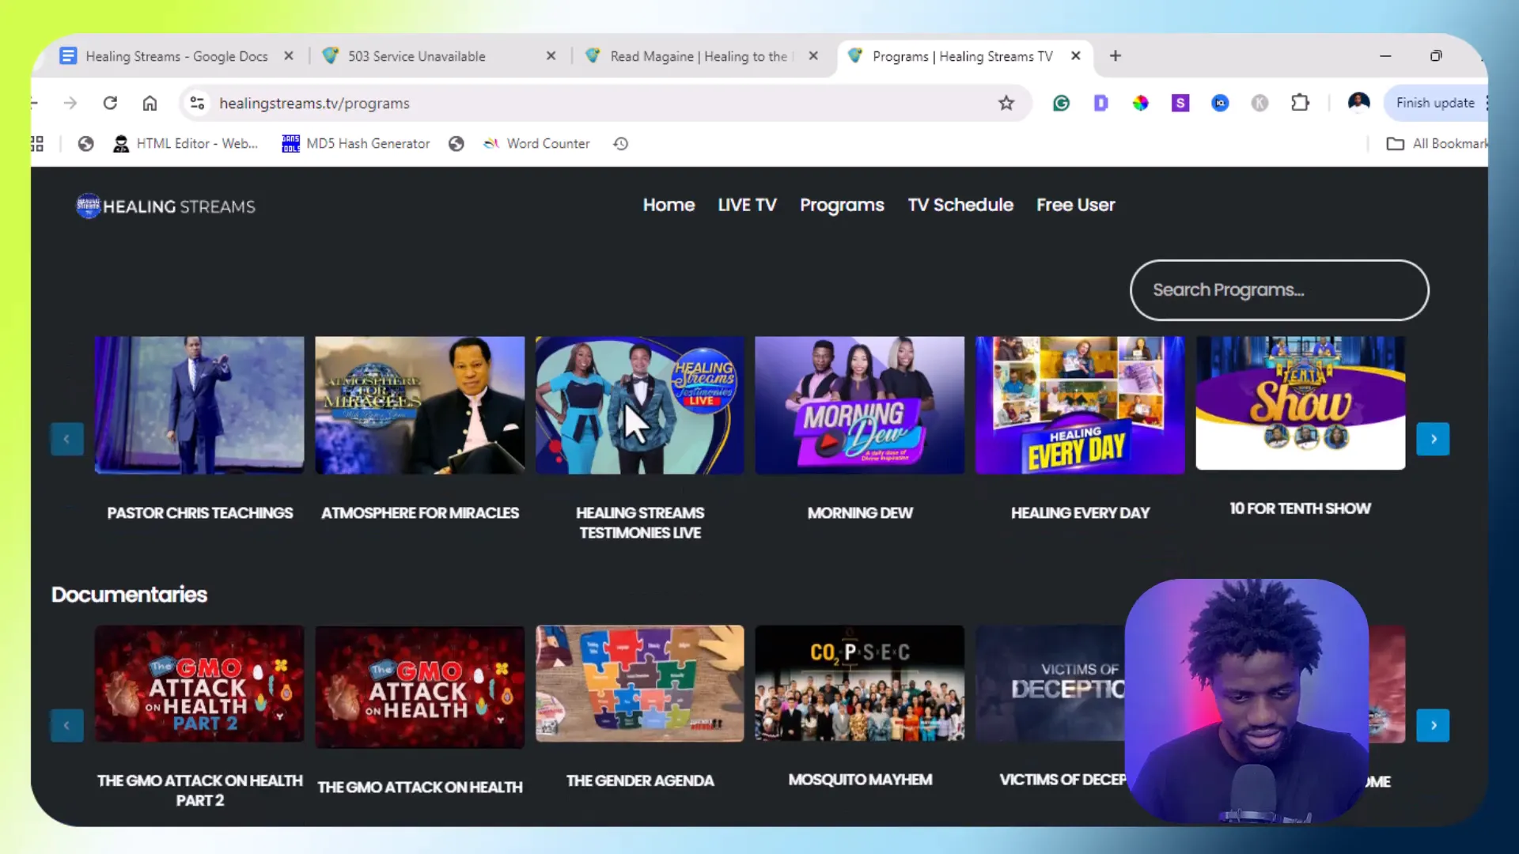The width and height of the screenshot is (1519, 854).
Task: Open the blue IQ extension icon
Action: click(1220, 103)
